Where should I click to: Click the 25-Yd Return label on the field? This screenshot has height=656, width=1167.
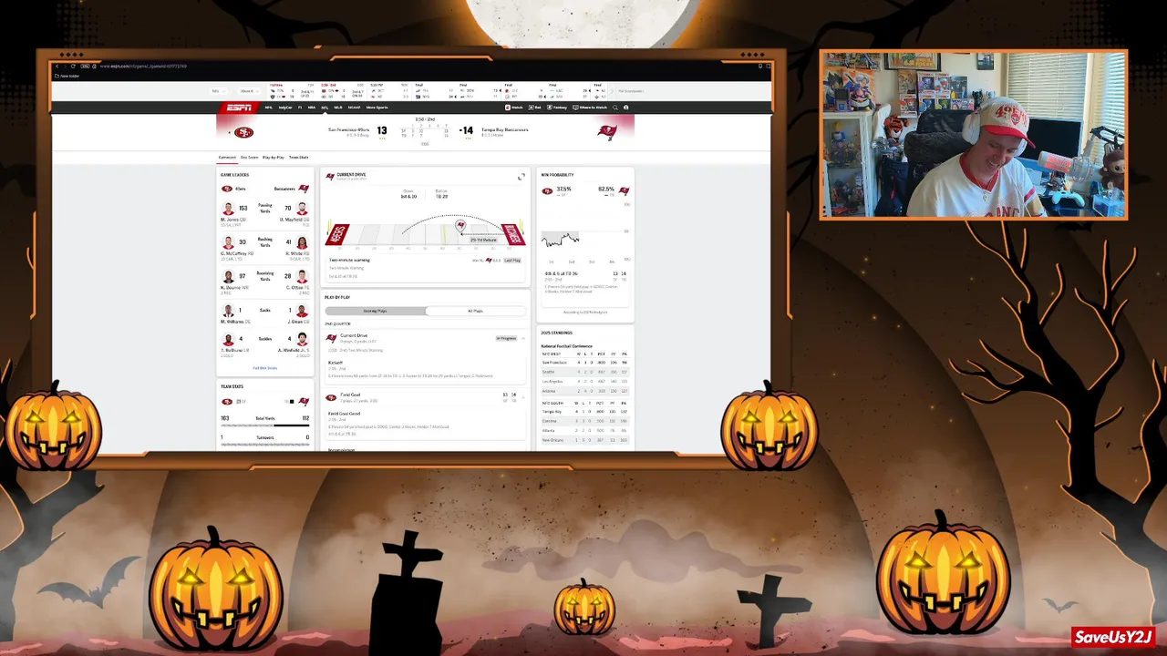(483, 240)
